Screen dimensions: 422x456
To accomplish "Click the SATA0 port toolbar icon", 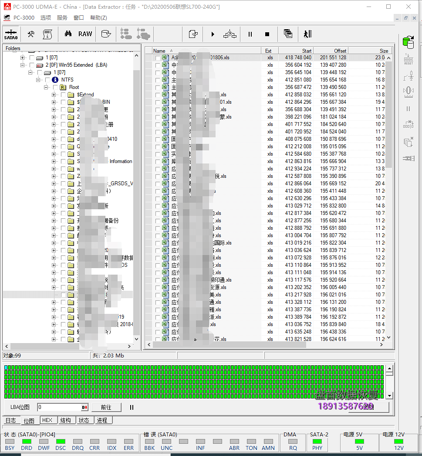I will click(11, 34).
